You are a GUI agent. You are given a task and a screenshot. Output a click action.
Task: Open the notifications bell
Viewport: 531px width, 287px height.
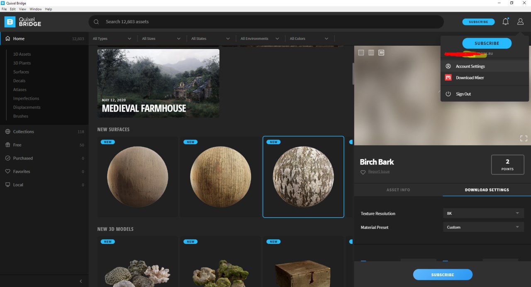(505, 22)
